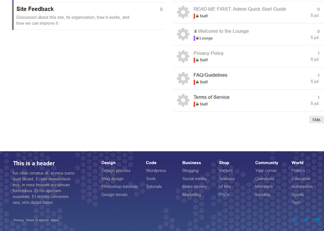Open the Privacy Policy topic
The height and width of the screenshot is (231, 324).
208,53
